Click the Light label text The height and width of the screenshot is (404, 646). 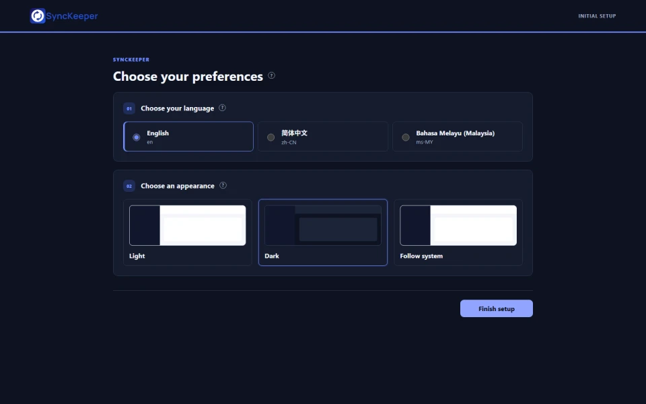[x=137, y=256]
